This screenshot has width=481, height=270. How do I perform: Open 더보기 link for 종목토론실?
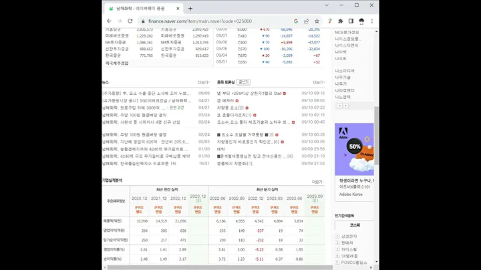pyautogui.click(x=319, y=82)
